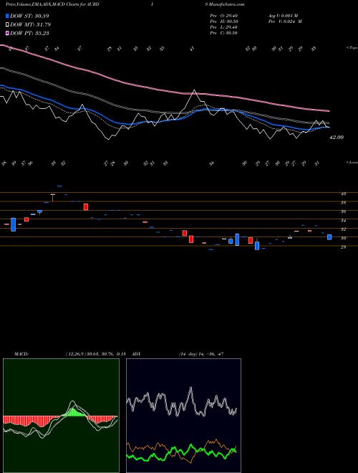The width and height of the screenshot is (358, 473).
Task: Click the MACD values '(12,26,9) 30.63, 30.76, -0.13'
Action: tap(95, 354)
